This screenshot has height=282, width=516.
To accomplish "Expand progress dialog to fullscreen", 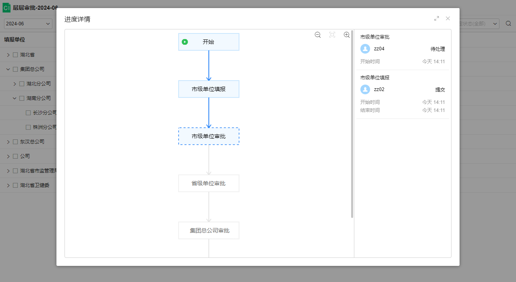I will pos(437,19).
